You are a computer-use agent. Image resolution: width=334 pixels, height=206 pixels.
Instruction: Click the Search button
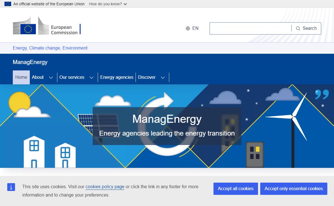(x=306, y=28)
